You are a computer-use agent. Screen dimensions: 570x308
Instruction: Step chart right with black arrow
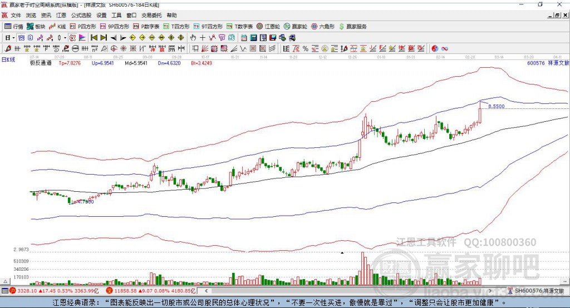coord(123,38)
